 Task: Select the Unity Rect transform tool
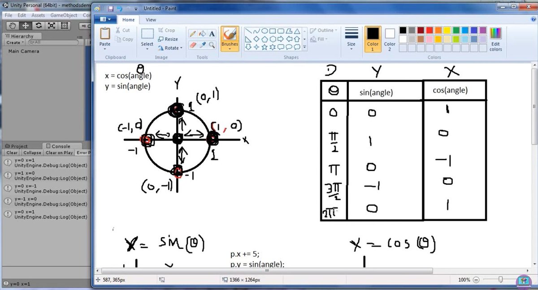point(64,26)
